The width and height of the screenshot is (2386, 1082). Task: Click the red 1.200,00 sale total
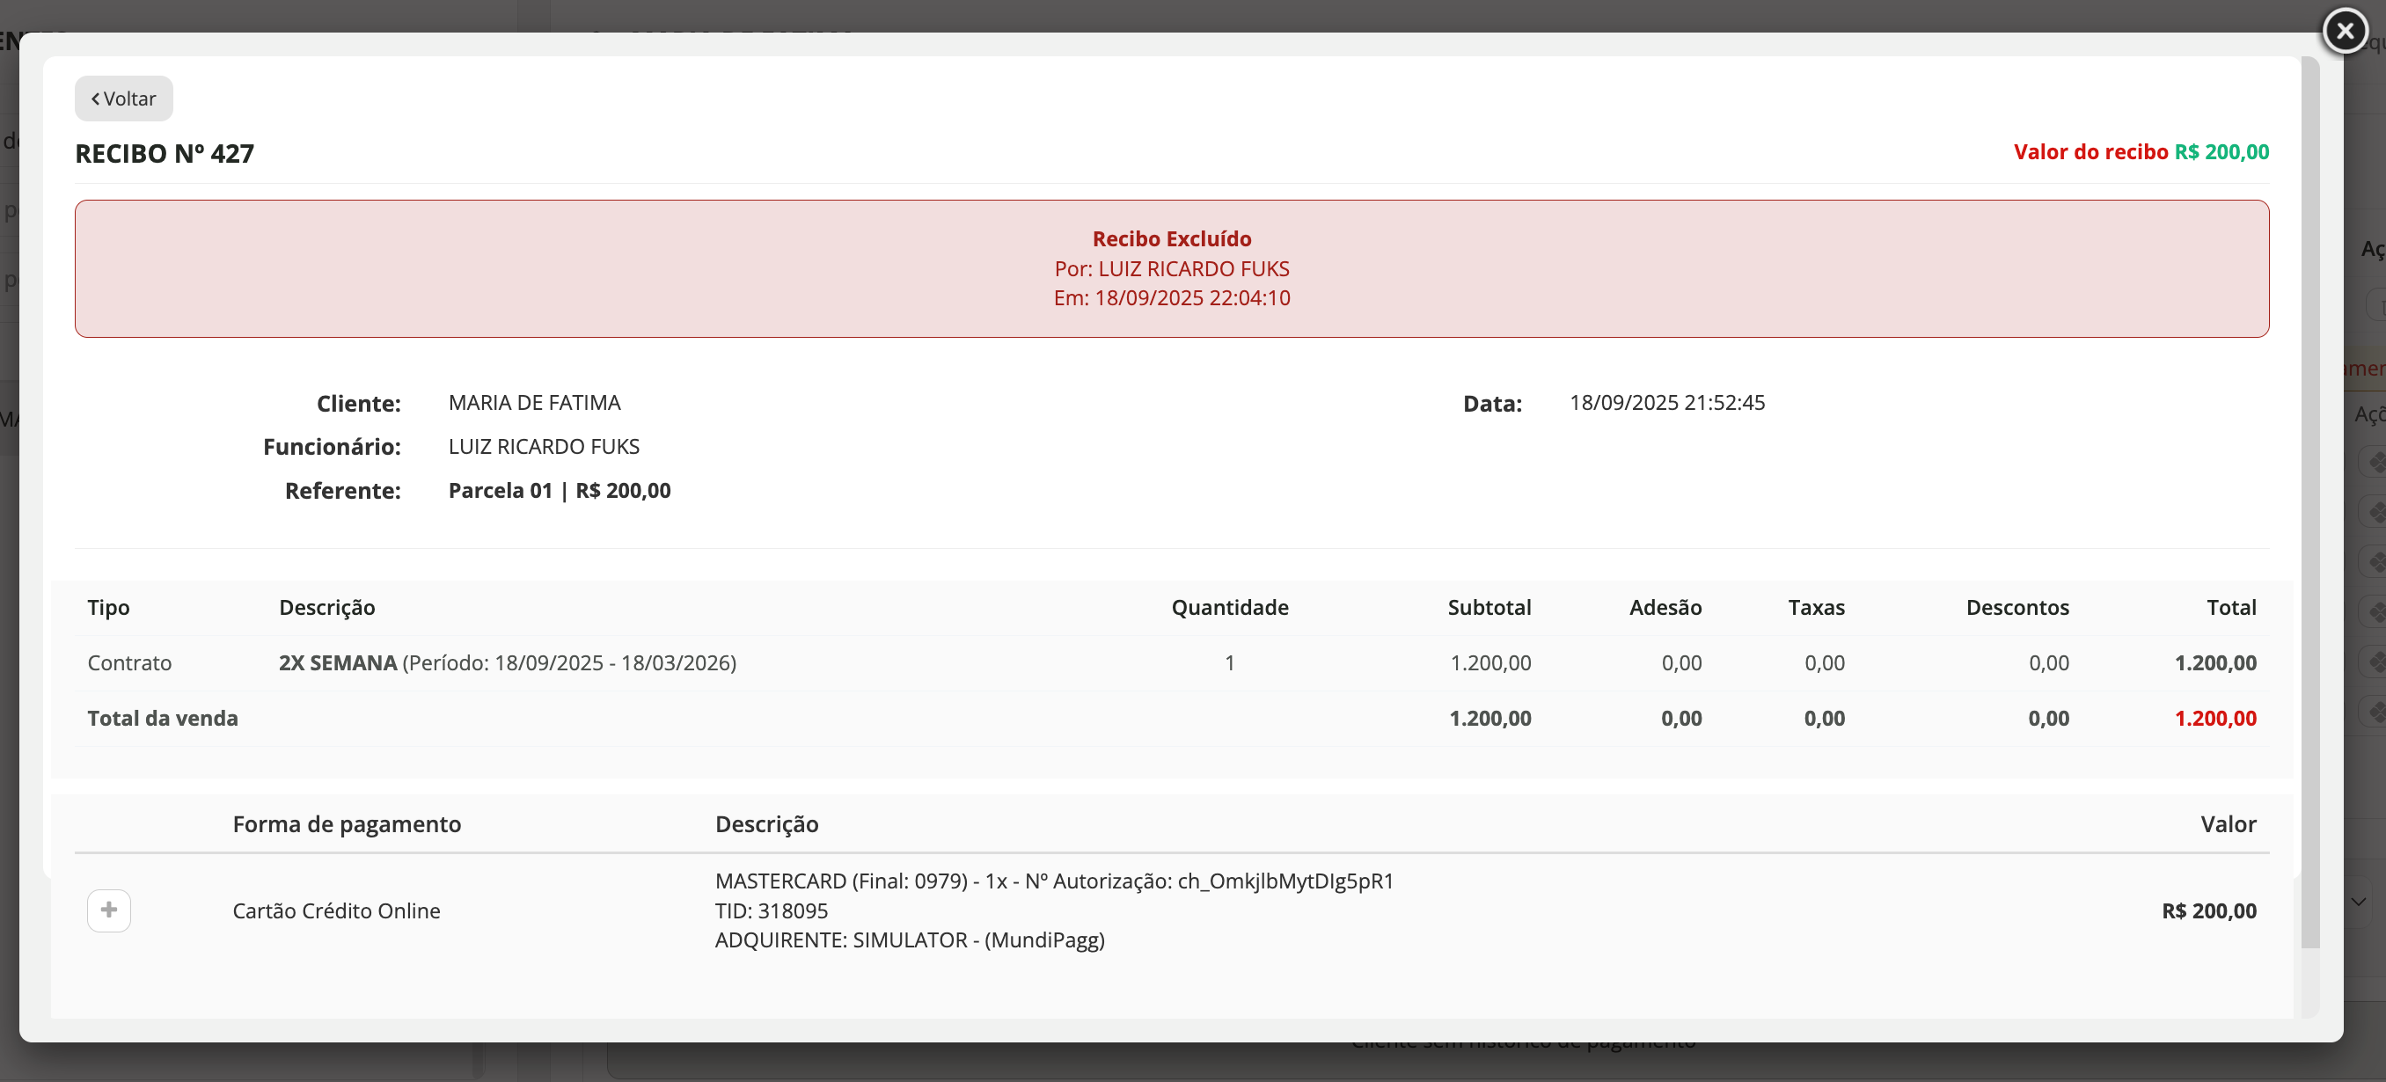click(x=2214, y=718)
